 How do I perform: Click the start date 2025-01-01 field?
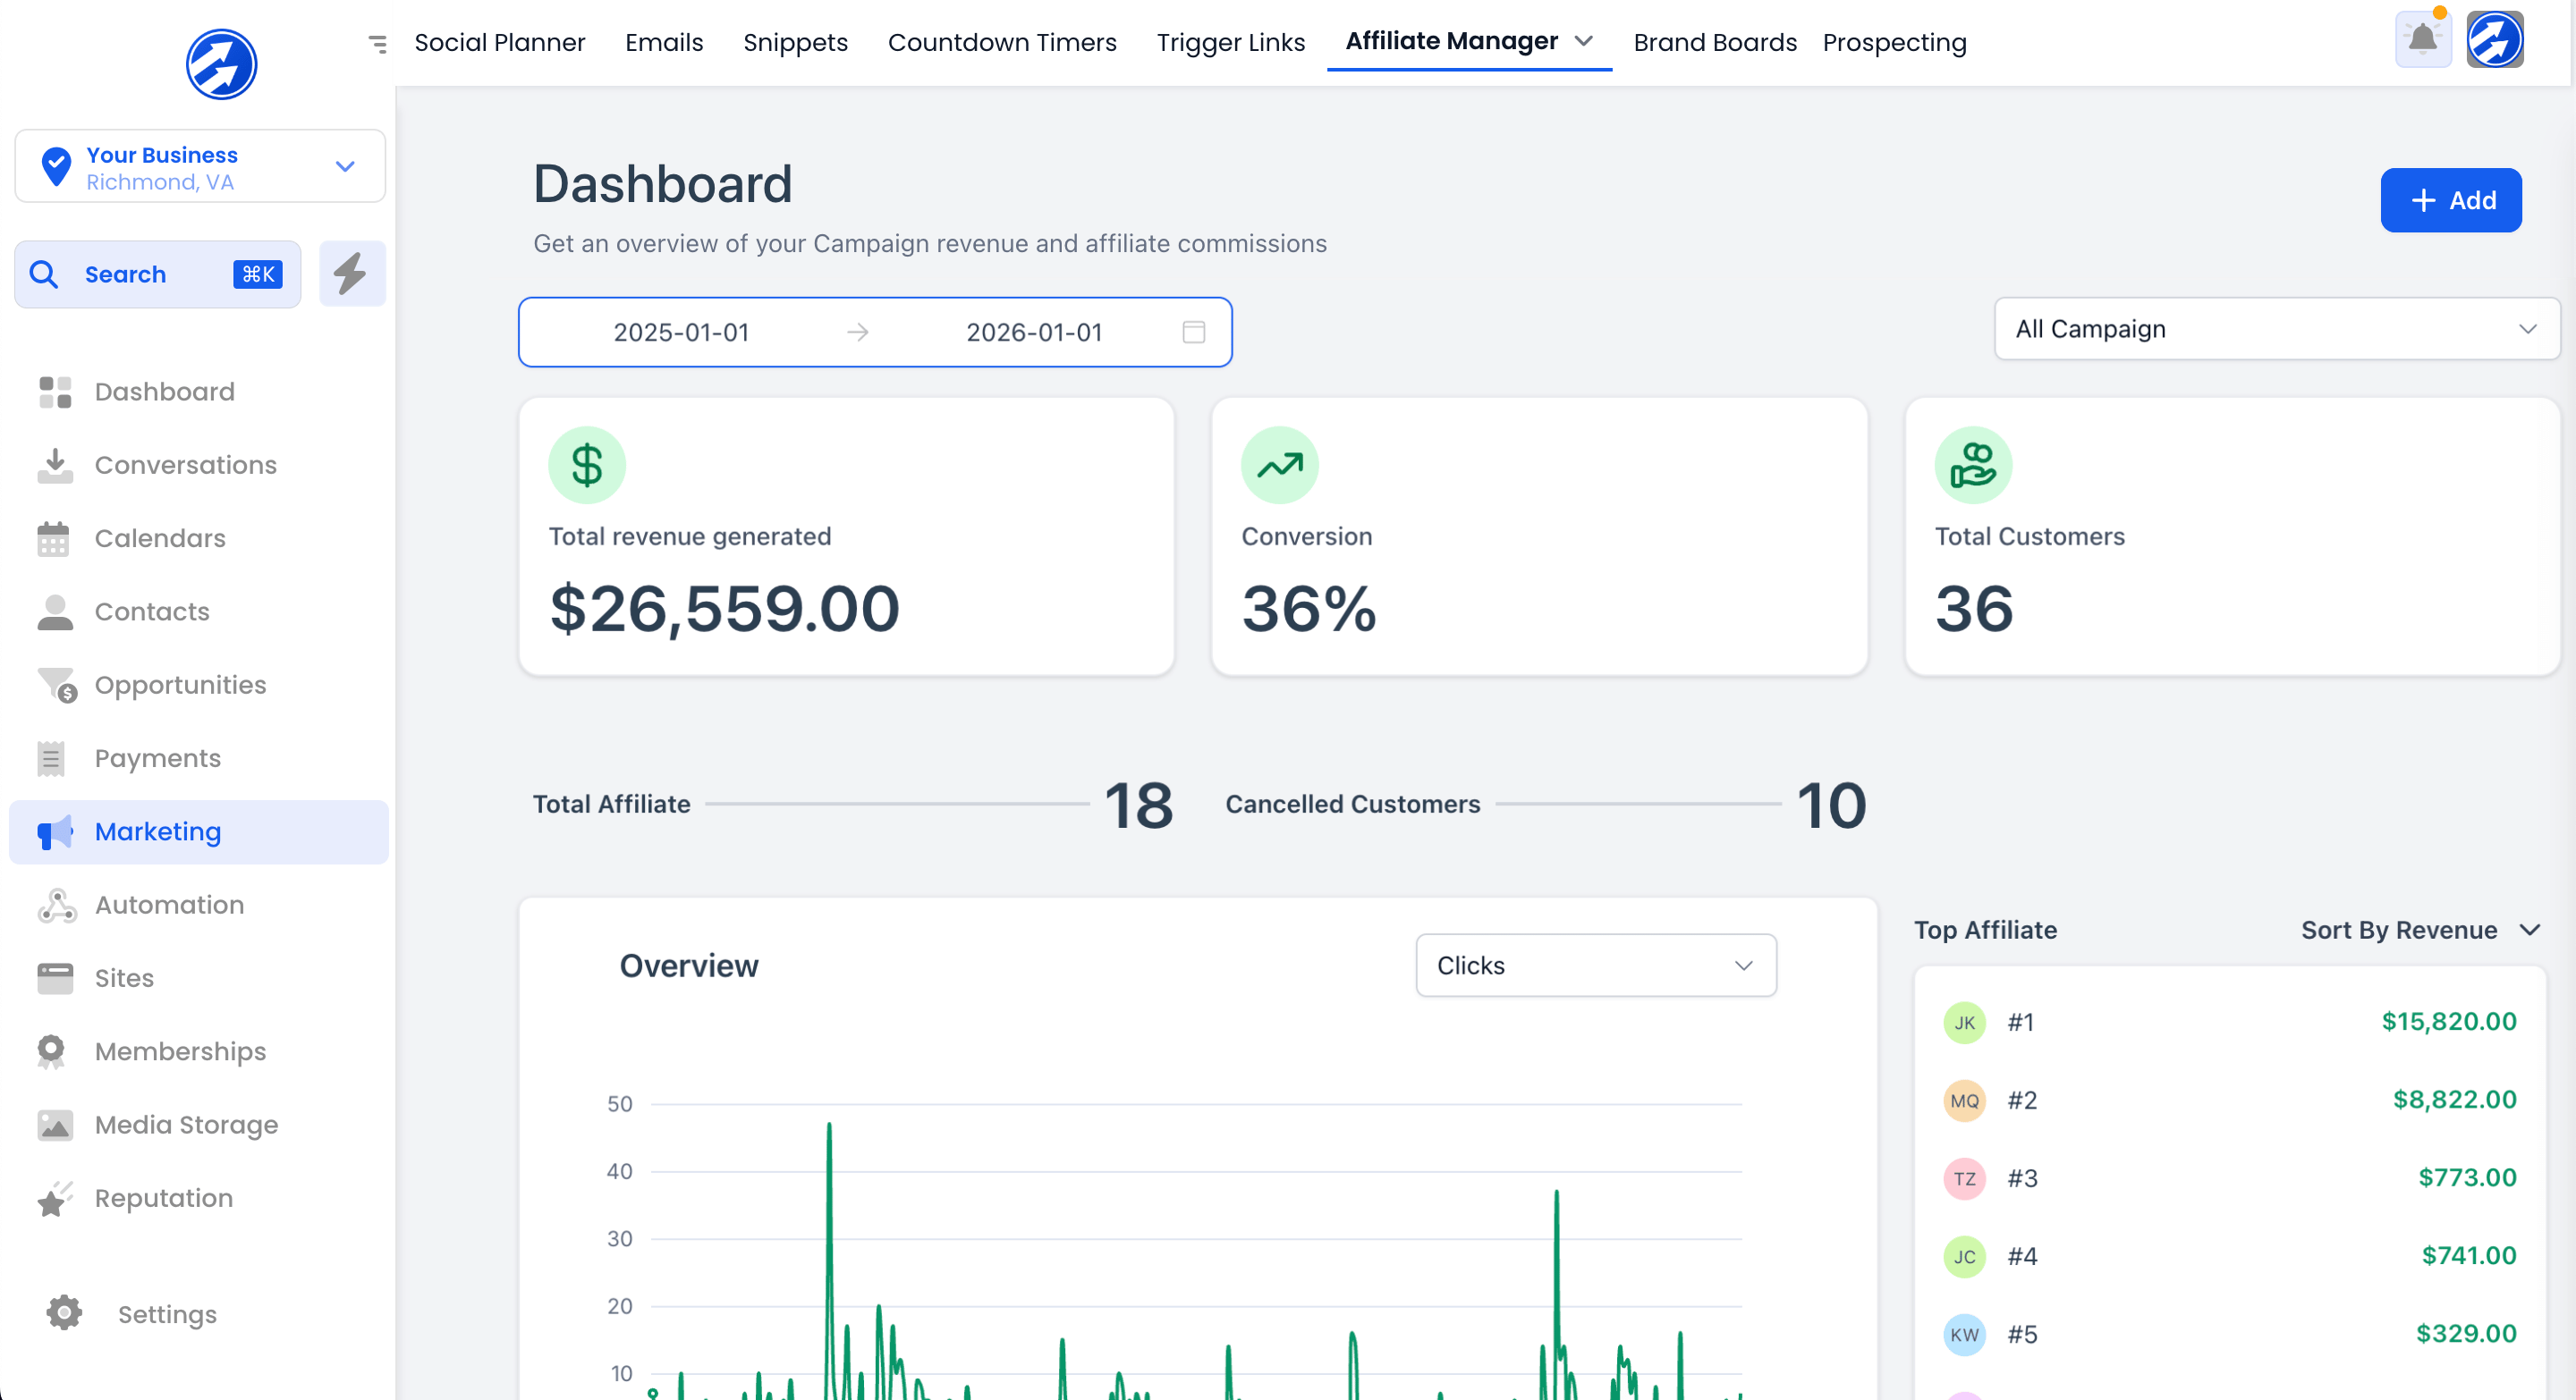point(681,332)
